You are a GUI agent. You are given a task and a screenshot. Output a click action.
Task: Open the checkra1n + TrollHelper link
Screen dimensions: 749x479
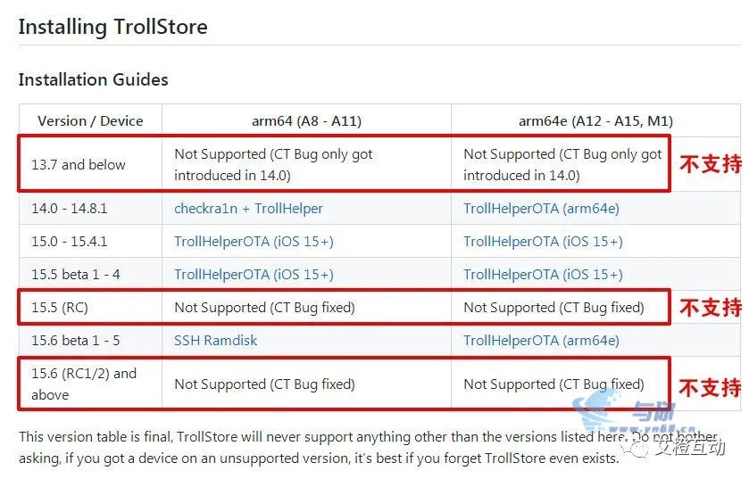coord(248,209)
